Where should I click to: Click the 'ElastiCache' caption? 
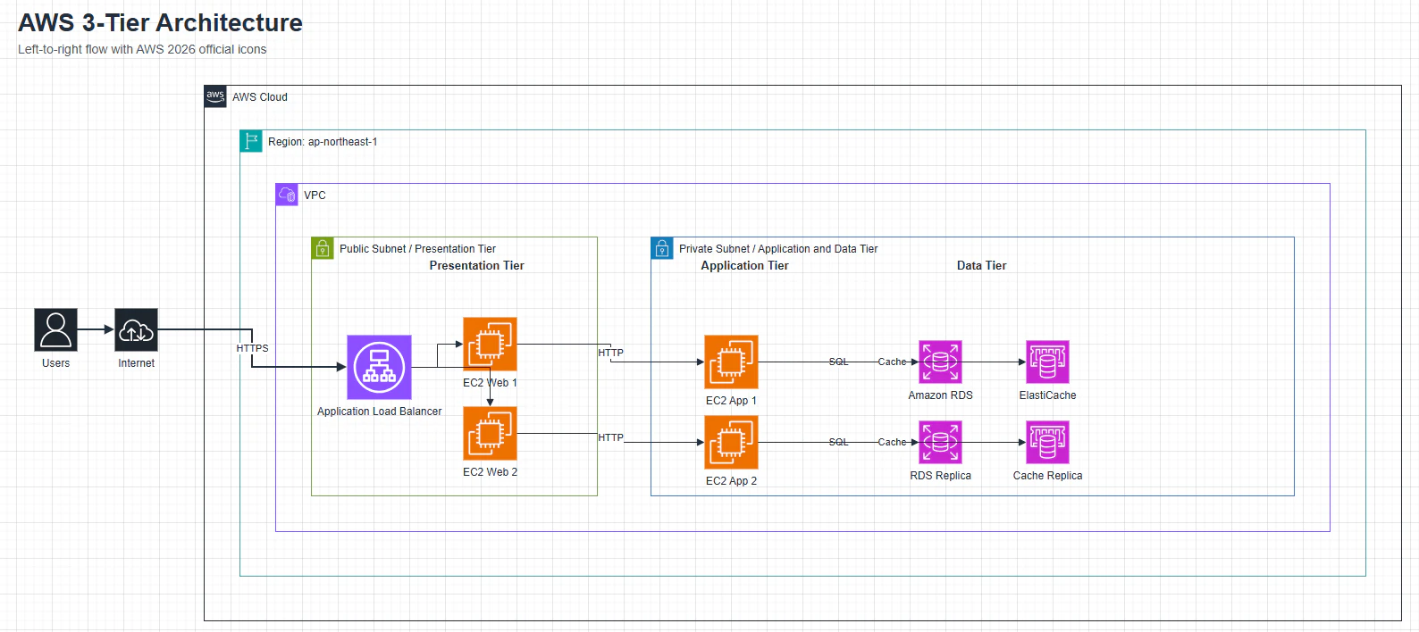click(1047, 395)
